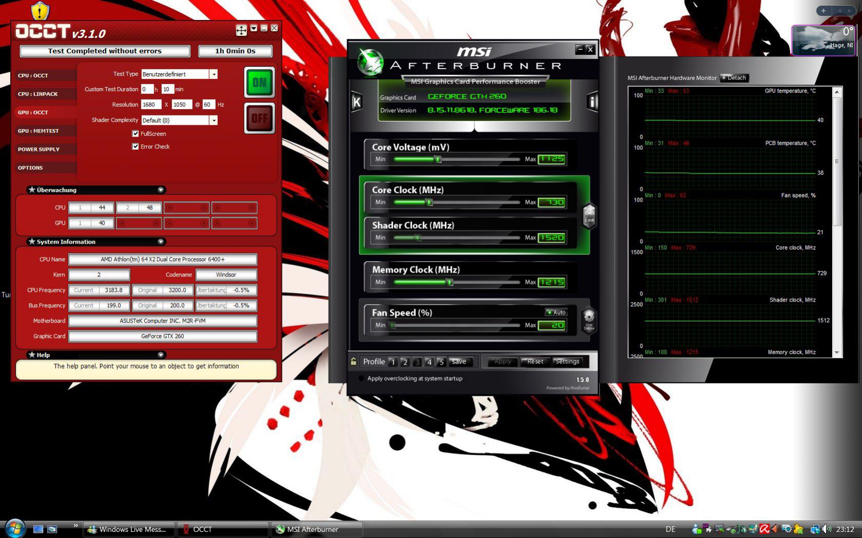Click the Shader Clock slider handle
The height and width of the screenshot is (538, 862).
pyautogui.click(x=418, y=238)
